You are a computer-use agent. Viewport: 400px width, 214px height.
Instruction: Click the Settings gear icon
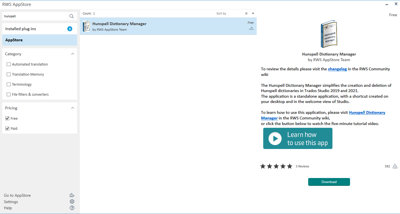click(72, 201)
